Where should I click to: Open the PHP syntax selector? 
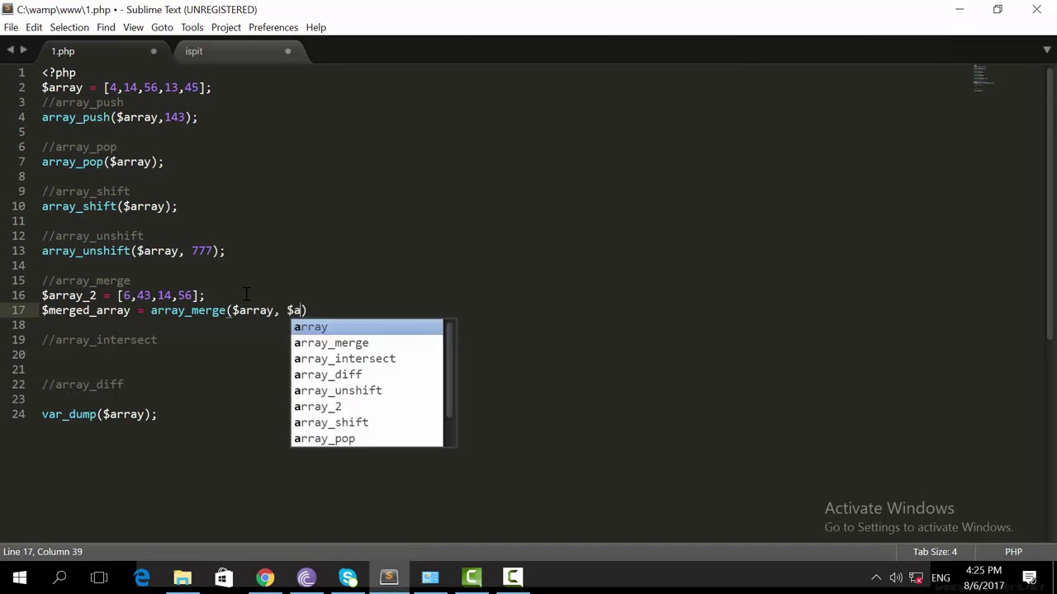pyautogui.click(x=1013, y=552)
